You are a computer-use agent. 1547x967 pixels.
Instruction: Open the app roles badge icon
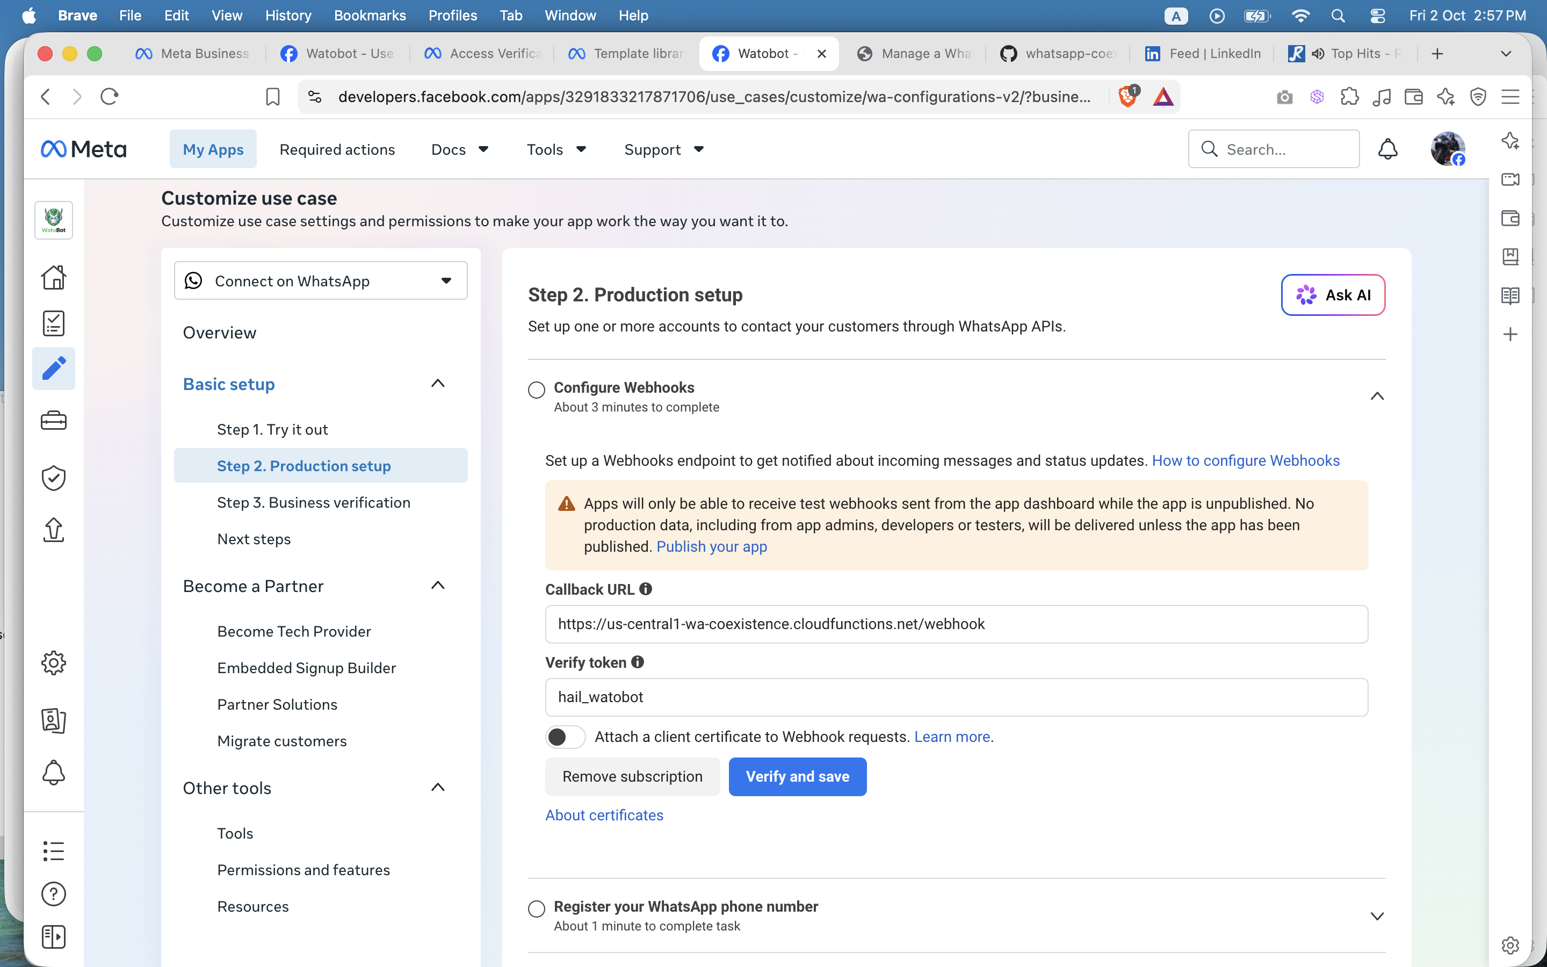[54, 720]
